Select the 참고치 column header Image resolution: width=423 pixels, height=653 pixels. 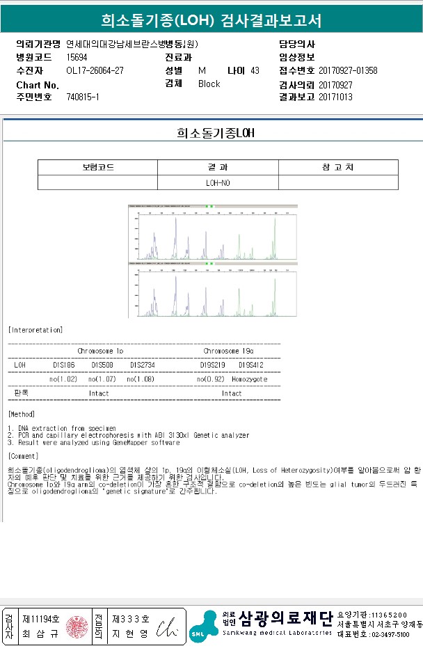tap(338, 167)
